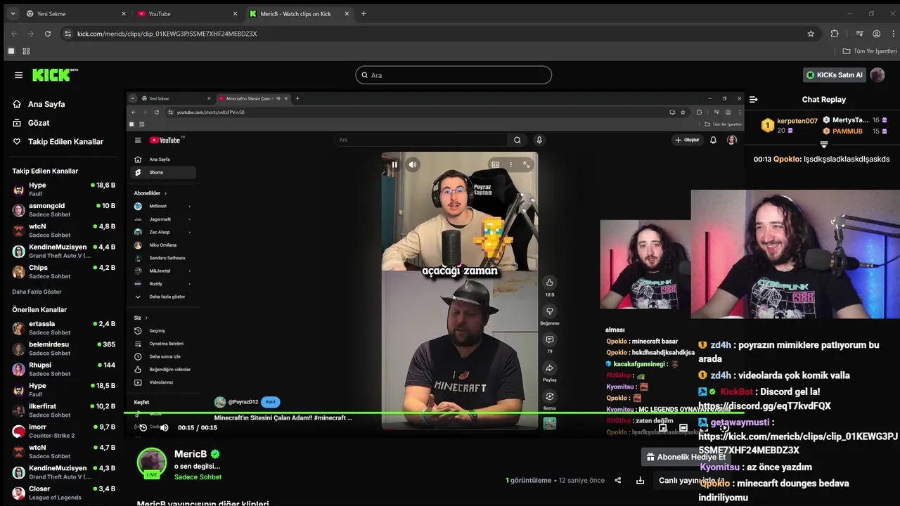View site information icon in the address bar
The height and width of the screenshot is (506, 900).
click(x=67, y=34)
